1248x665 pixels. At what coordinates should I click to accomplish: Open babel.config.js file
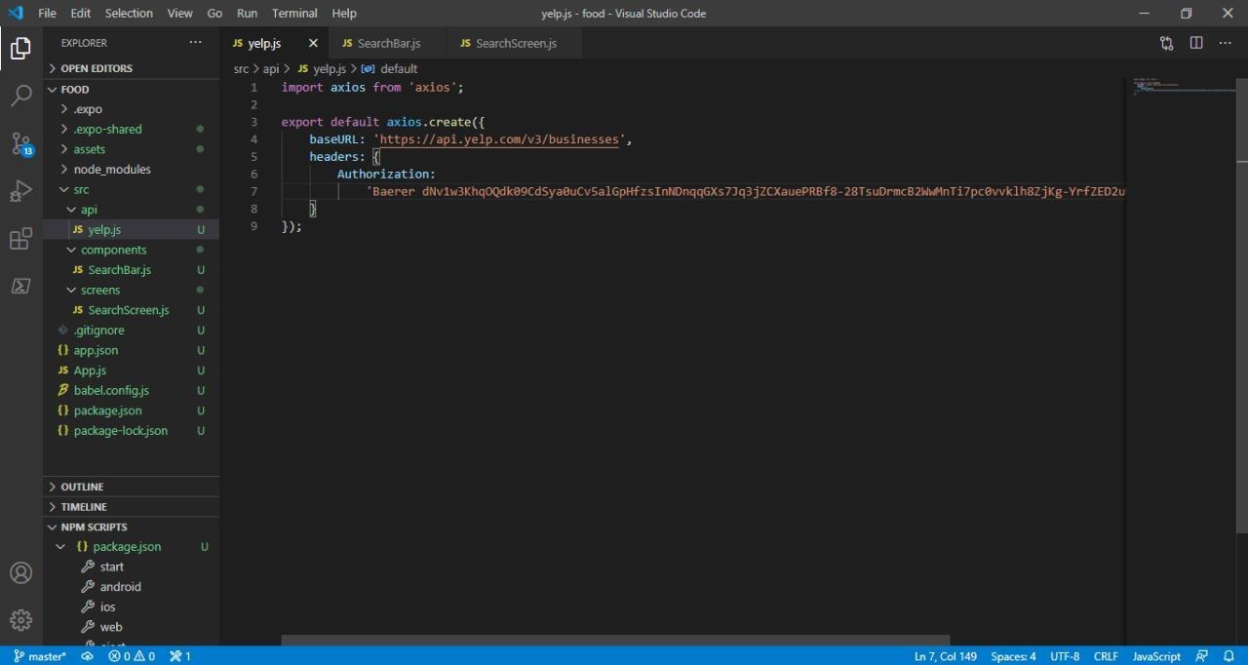coord(132,390)
